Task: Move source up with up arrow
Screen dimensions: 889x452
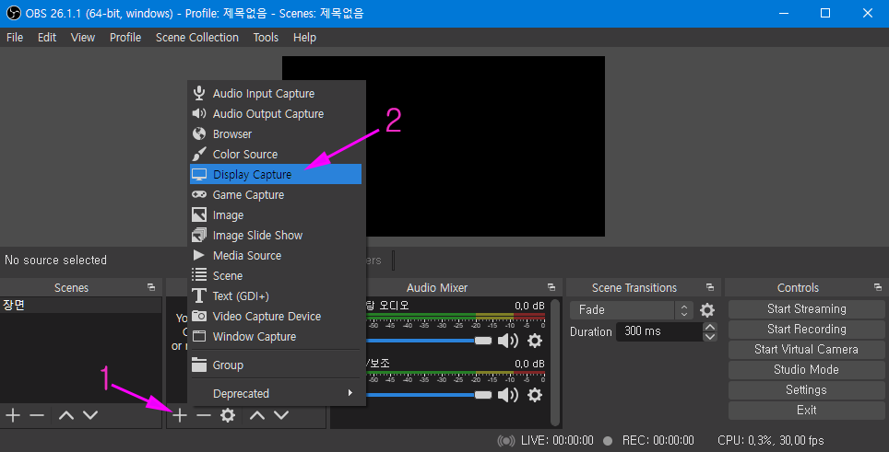Action: pyautogui.click(x=257, y=415)
